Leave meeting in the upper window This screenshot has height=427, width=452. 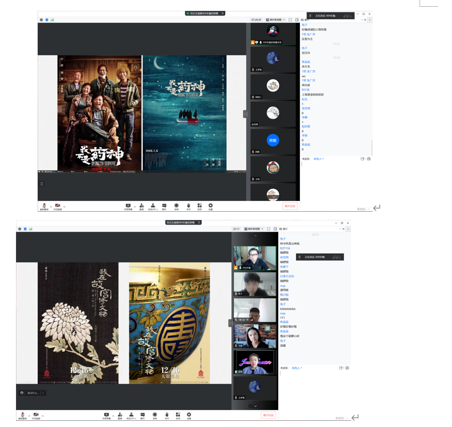[290, 206]
